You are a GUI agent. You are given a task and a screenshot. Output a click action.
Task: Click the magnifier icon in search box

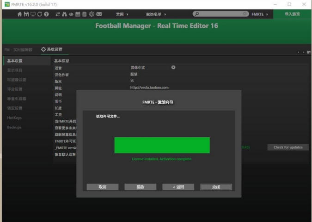click(x=196, y=14)
